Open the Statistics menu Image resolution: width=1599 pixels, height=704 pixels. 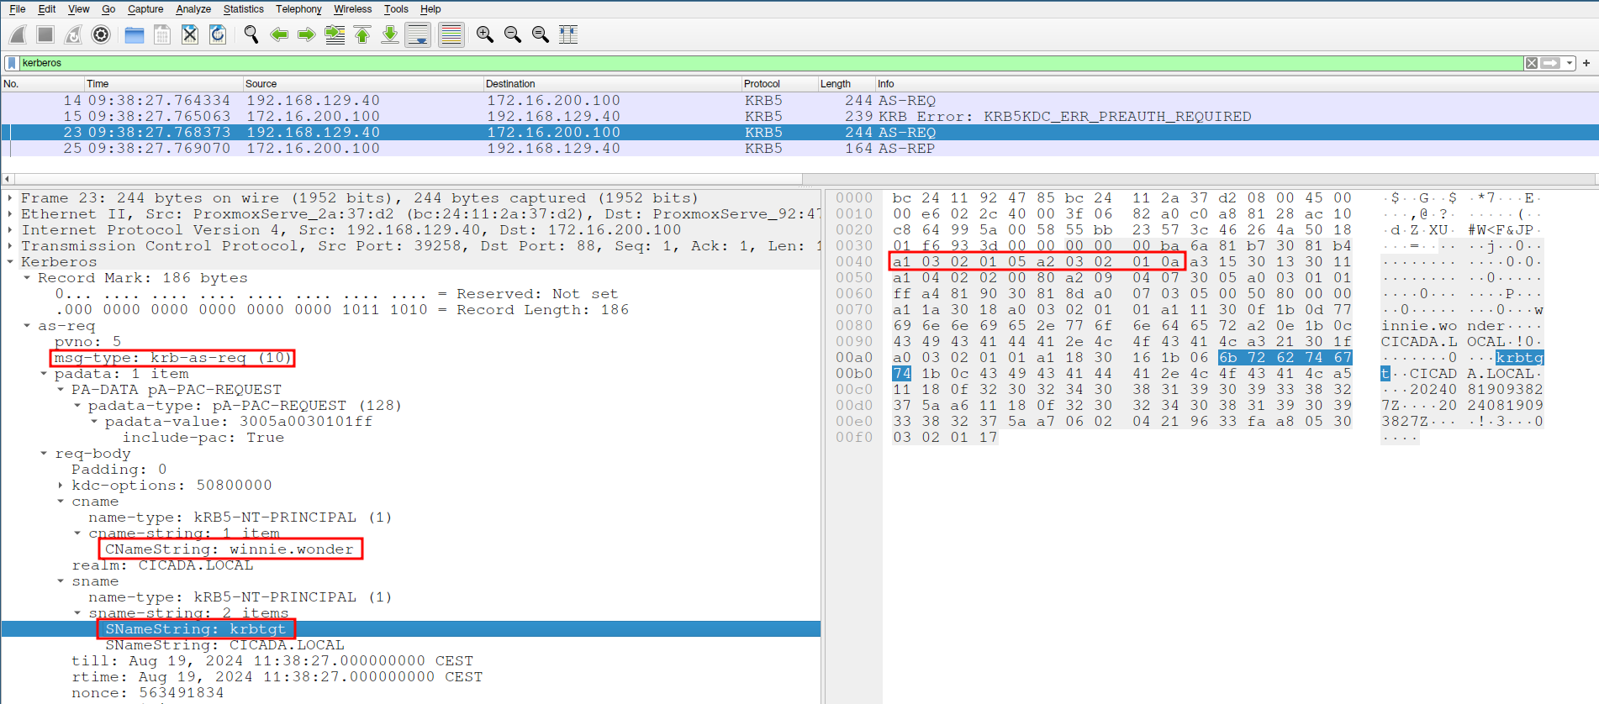244,9
